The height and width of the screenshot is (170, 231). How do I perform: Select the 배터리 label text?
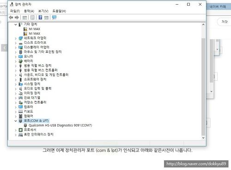(x=29, y=61)
